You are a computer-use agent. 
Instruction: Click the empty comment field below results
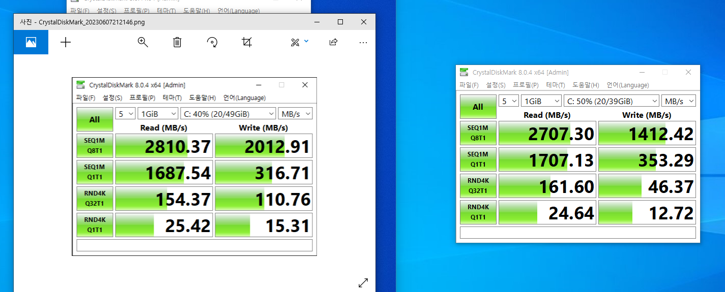click(x=578, y=233)
